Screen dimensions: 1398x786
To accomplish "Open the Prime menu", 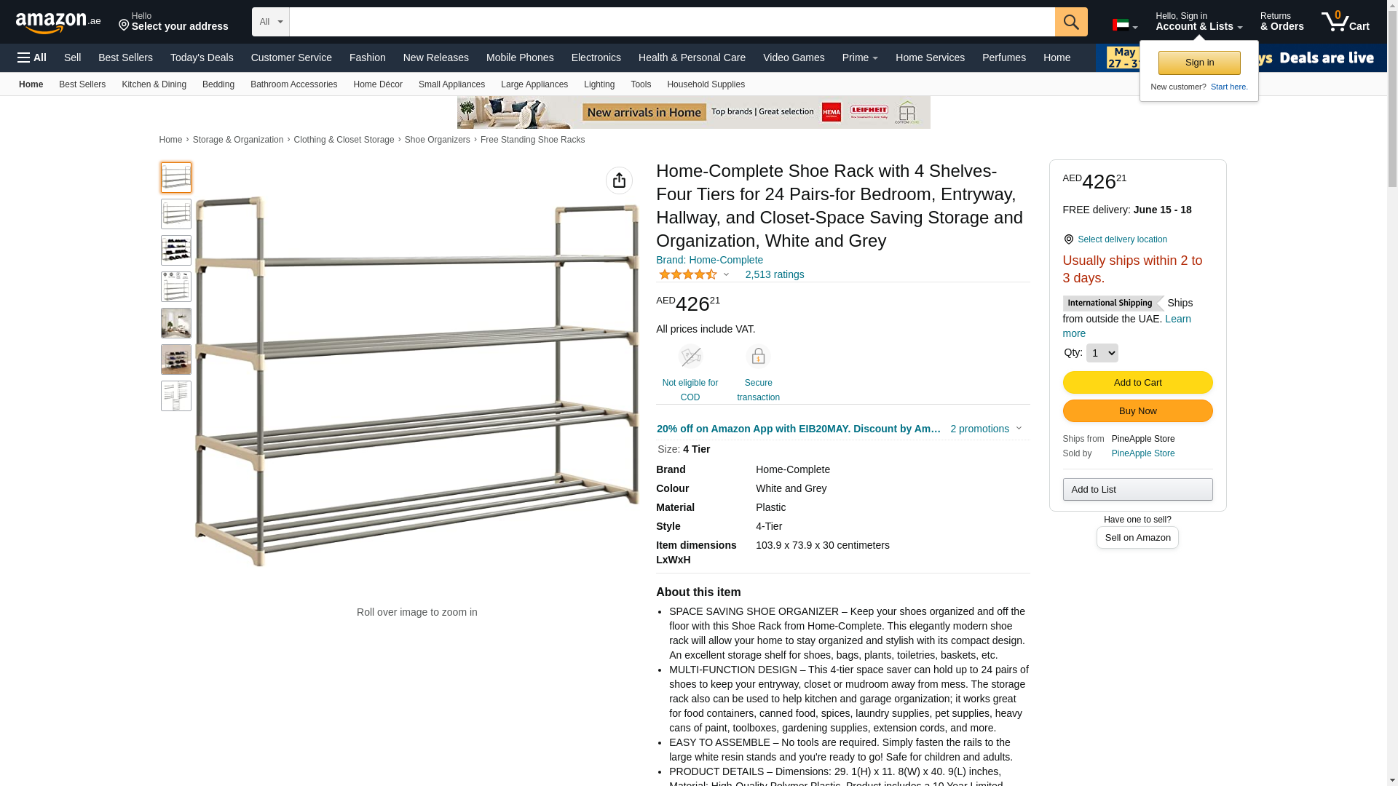I will 860,57.
